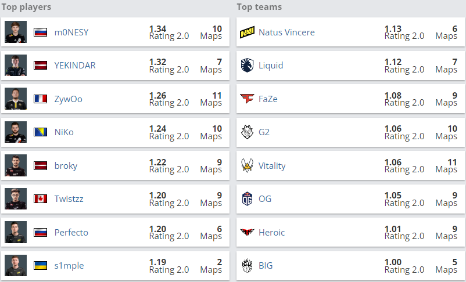Click the Liquid team logo

click(x=248, y=66)
